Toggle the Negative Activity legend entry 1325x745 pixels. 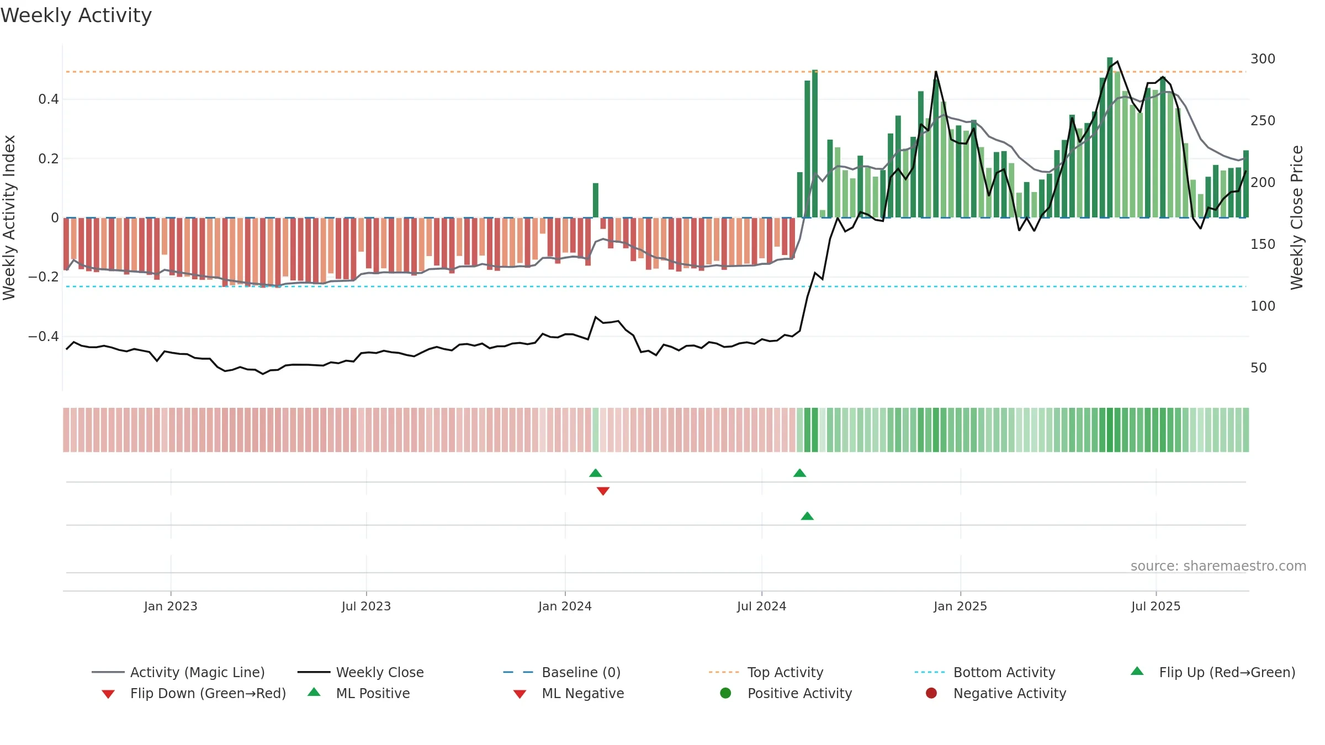(x=996, y=693)
